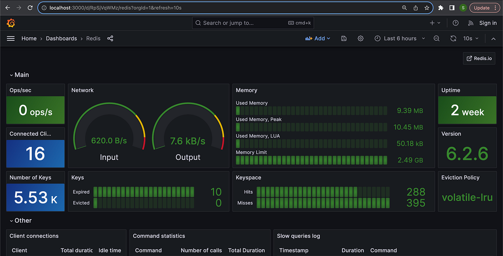This screenshot has width=503, height=256.
Task: Select the Dashboards breadcrumb
Action: [x=61, y=38]
